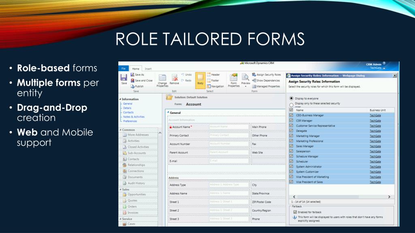Select the Header option

tap(213, 75)
